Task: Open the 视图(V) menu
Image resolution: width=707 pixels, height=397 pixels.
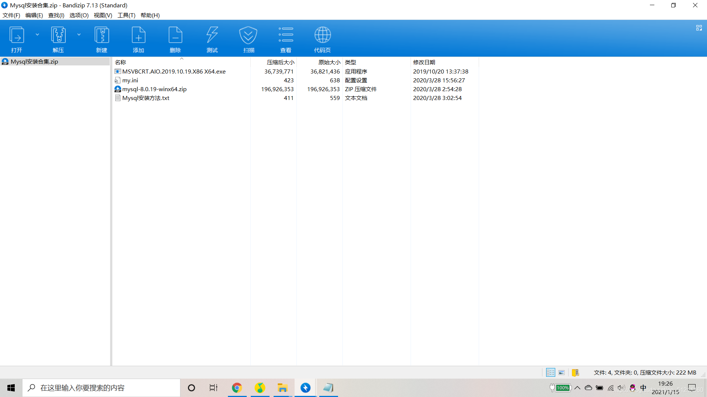Action: 103,15
